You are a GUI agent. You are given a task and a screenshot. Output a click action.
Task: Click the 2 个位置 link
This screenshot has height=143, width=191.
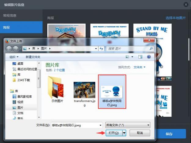click(59, 70)
